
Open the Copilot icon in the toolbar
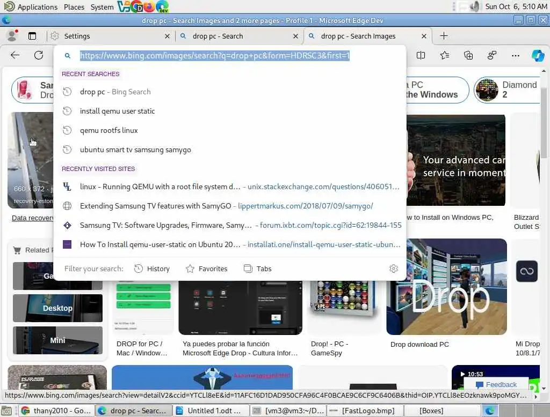click(x=538, y=55)
